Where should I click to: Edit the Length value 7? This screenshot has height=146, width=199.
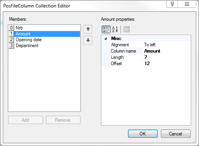pyautogui.click(x=166, y=57)
